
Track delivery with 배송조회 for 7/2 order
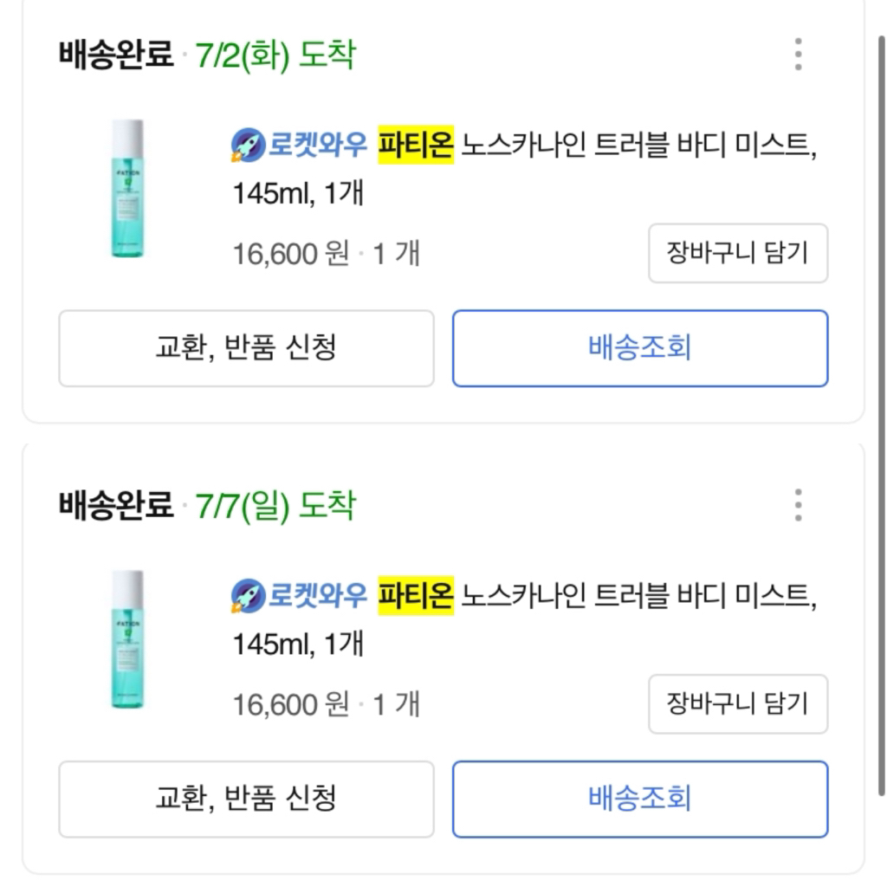[x=640, y=348]
